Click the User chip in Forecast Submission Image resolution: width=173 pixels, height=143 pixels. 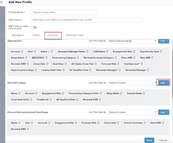(29, 123)
